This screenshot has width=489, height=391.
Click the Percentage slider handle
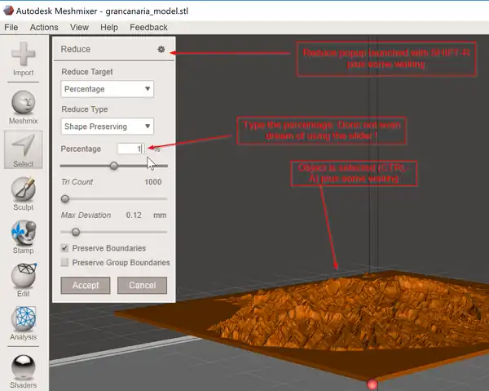tap(114, 166)
